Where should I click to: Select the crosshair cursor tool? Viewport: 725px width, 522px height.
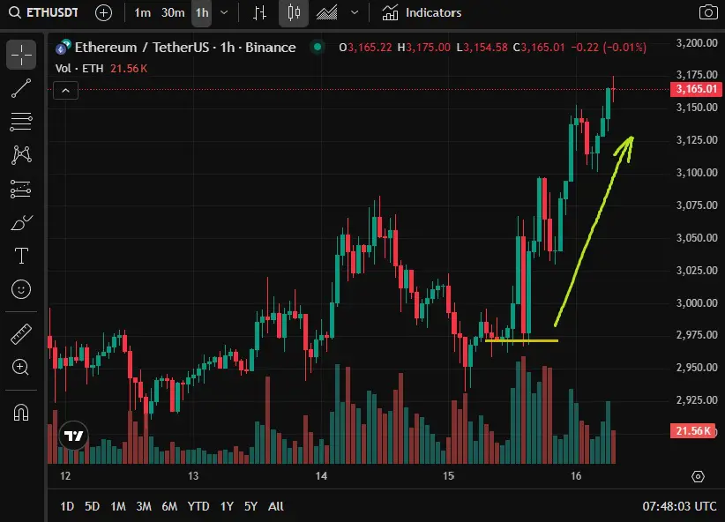pos(21,55)
